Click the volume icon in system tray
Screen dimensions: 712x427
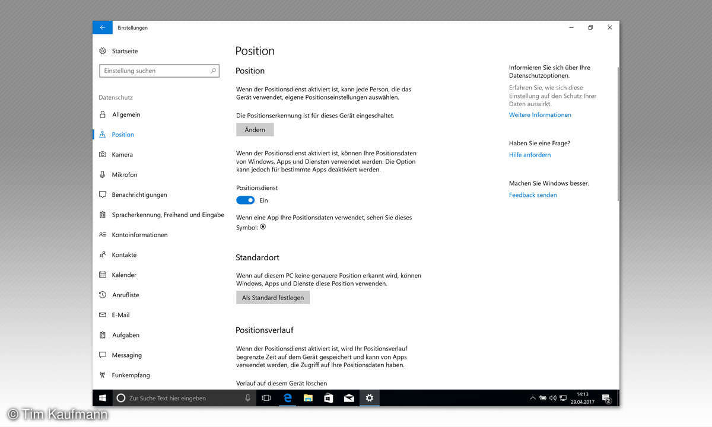(x=553, y=398)
